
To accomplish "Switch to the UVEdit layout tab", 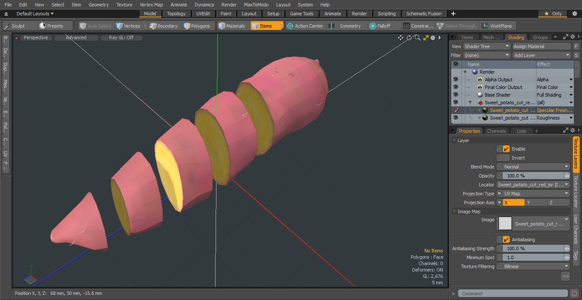I will pos(203,14).
